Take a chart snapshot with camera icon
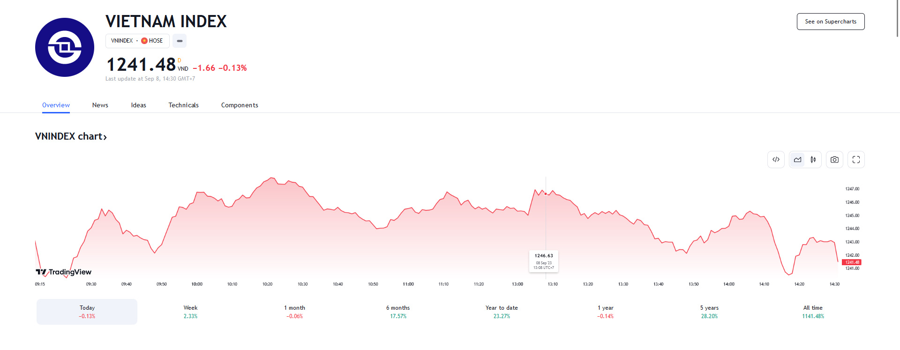 [x=834, y=160]
